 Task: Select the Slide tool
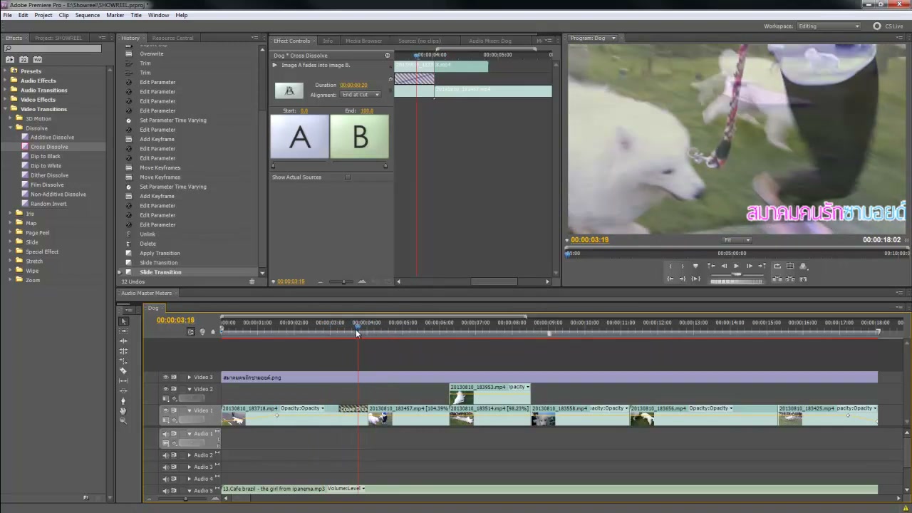123,391
